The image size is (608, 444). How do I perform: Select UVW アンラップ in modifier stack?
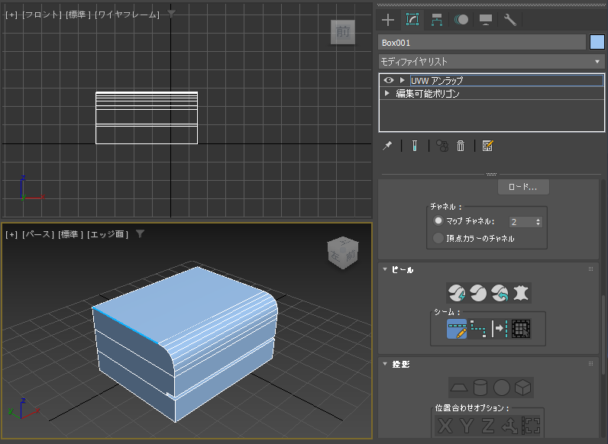tap(506, 80)
